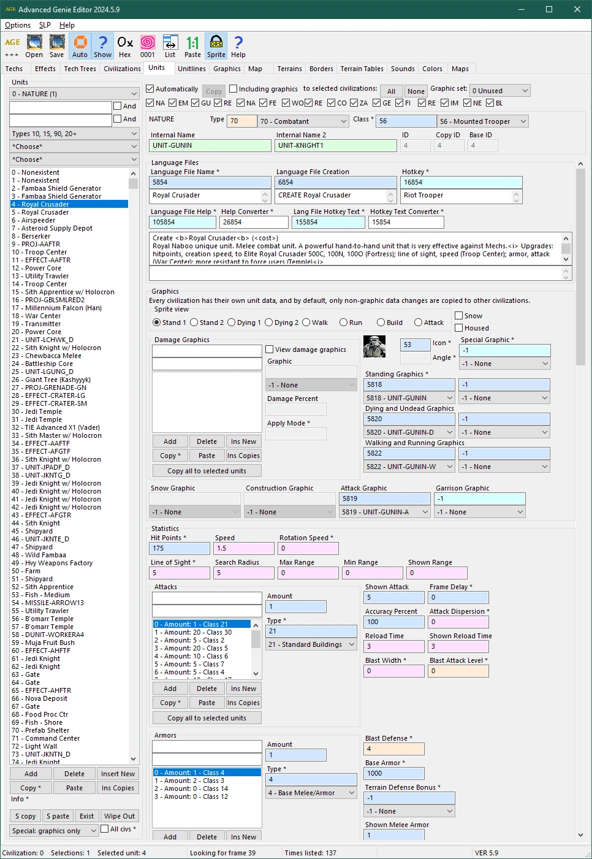Click the Internal Name field UNIT-GUNIN

210,145
